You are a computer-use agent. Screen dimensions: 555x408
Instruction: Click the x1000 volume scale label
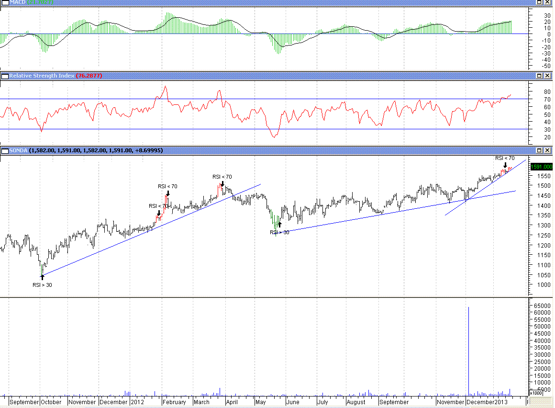tap(536, 393)
